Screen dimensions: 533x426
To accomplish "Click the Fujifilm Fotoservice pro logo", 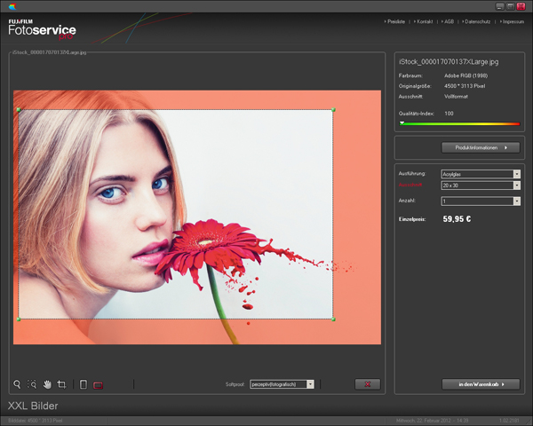I will pos(43,28).
